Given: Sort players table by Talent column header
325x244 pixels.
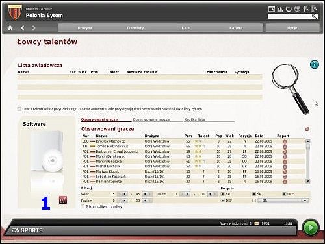Looking at the screenshot, I should (203, 136).
